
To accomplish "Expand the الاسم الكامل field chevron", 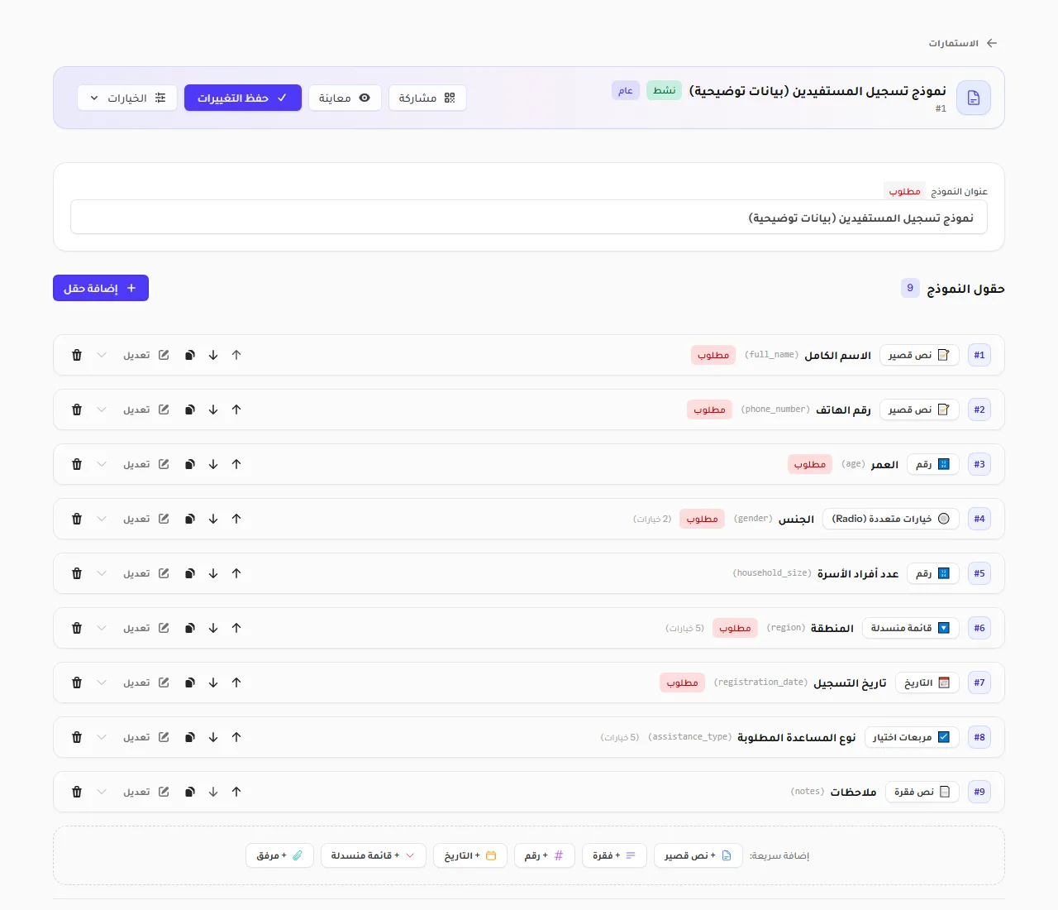I will [x=102, y=355].
